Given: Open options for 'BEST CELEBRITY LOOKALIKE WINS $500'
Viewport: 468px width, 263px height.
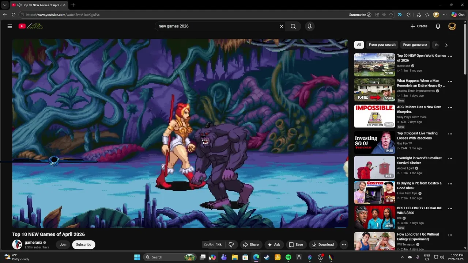Looking at the screenshot, I should 450,209.
